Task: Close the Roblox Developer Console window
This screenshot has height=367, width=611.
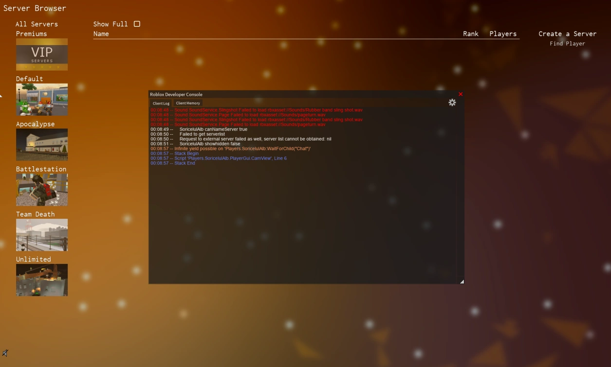Action: [461, 94]
